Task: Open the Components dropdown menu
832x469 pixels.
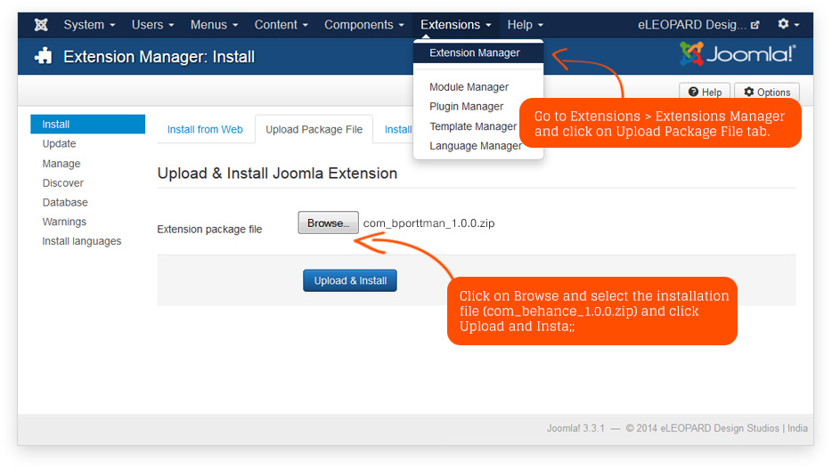Action: [363, 25]
